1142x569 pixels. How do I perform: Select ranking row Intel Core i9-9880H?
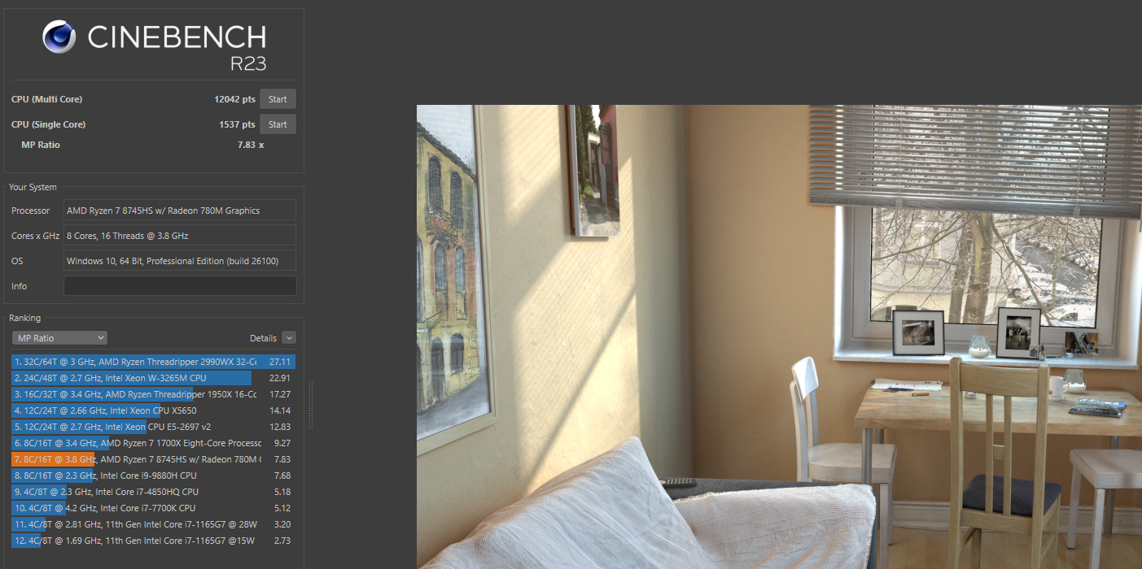[x=153, y=476]
